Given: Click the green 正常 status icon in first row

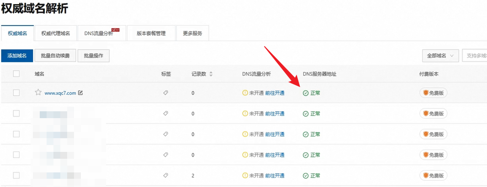Looking at the screenshot, I should pos(306,93).
